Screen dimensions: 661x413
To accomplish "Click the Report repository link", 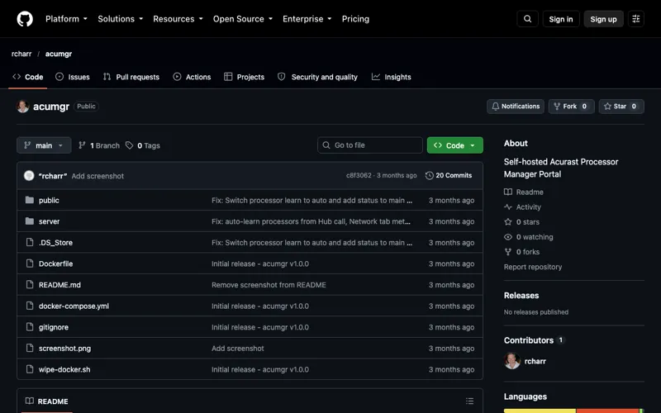I will pyautogui.click(x=532, y=267).
